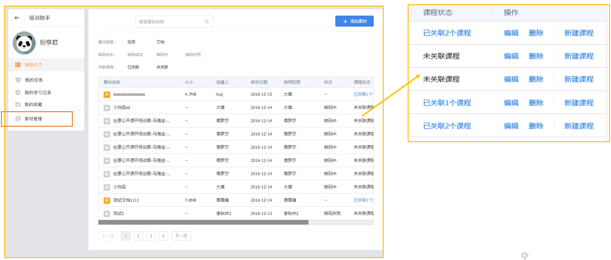Click the 我的任务 sidebar icon

[18, 80]
